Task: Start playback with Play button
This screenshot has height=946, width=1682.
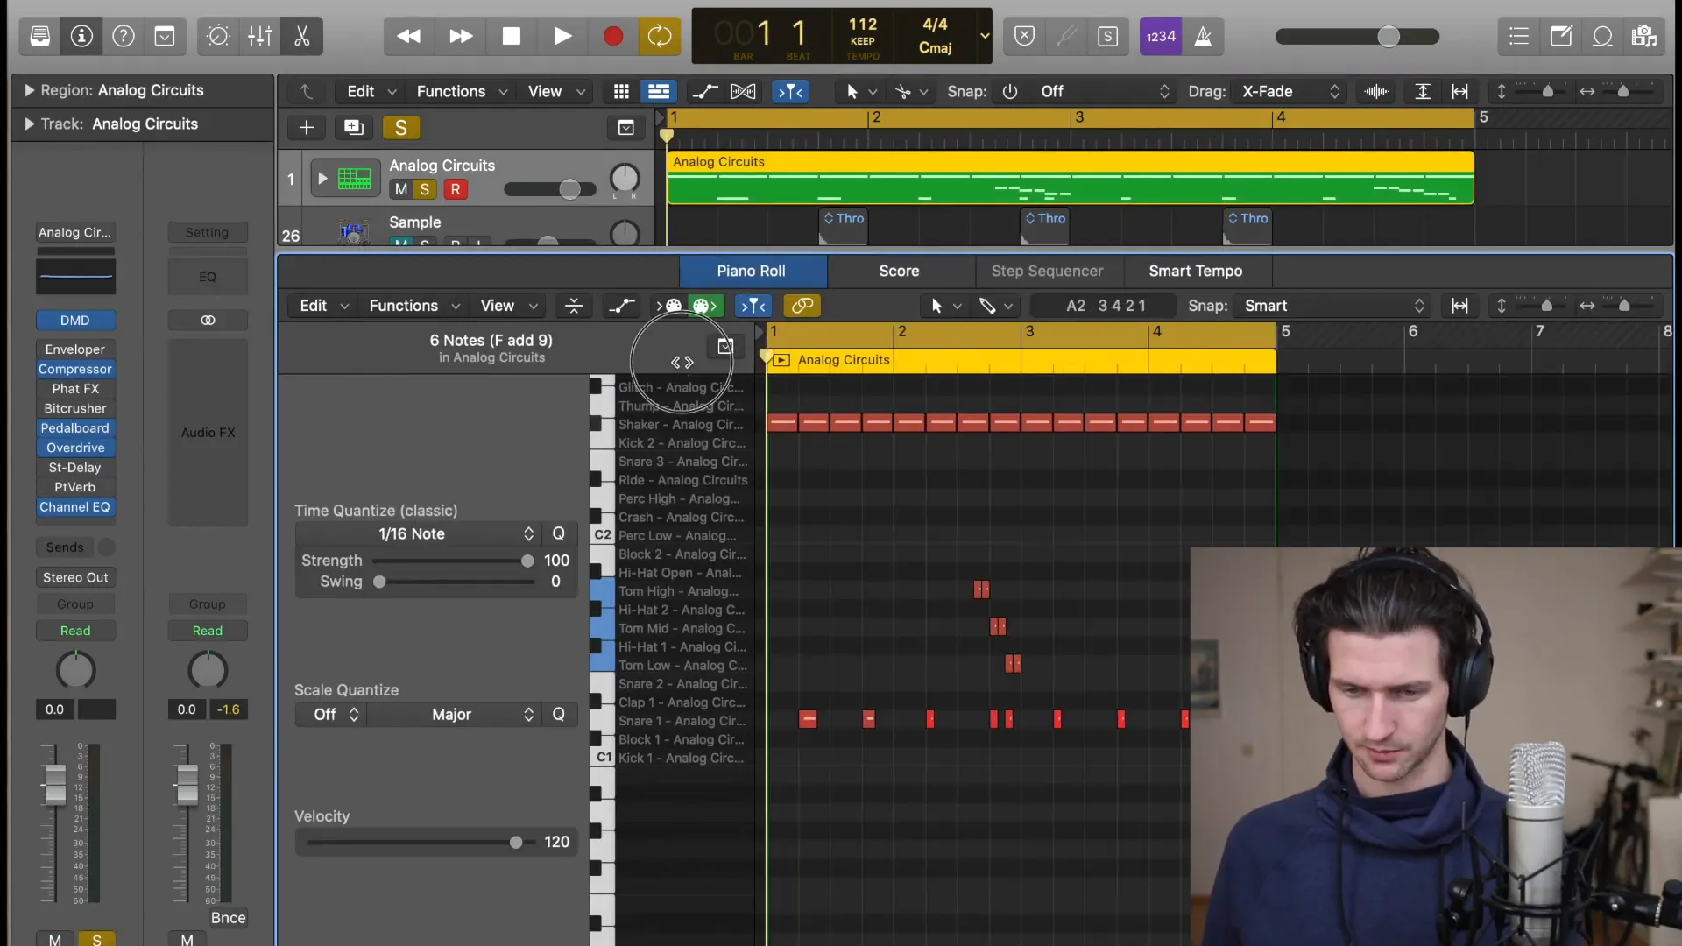Action: point(562,36)
